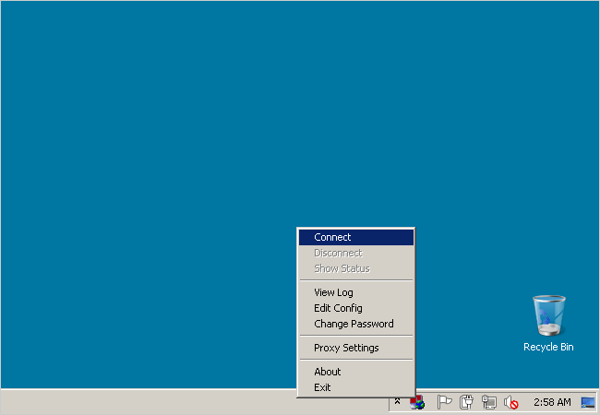Open Proxy Settings menu item
The height and width of the screenshot is (415, 600).
356,348
